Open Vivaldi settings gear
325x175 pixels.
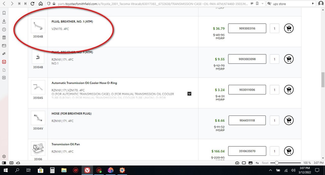pos(4,156)
